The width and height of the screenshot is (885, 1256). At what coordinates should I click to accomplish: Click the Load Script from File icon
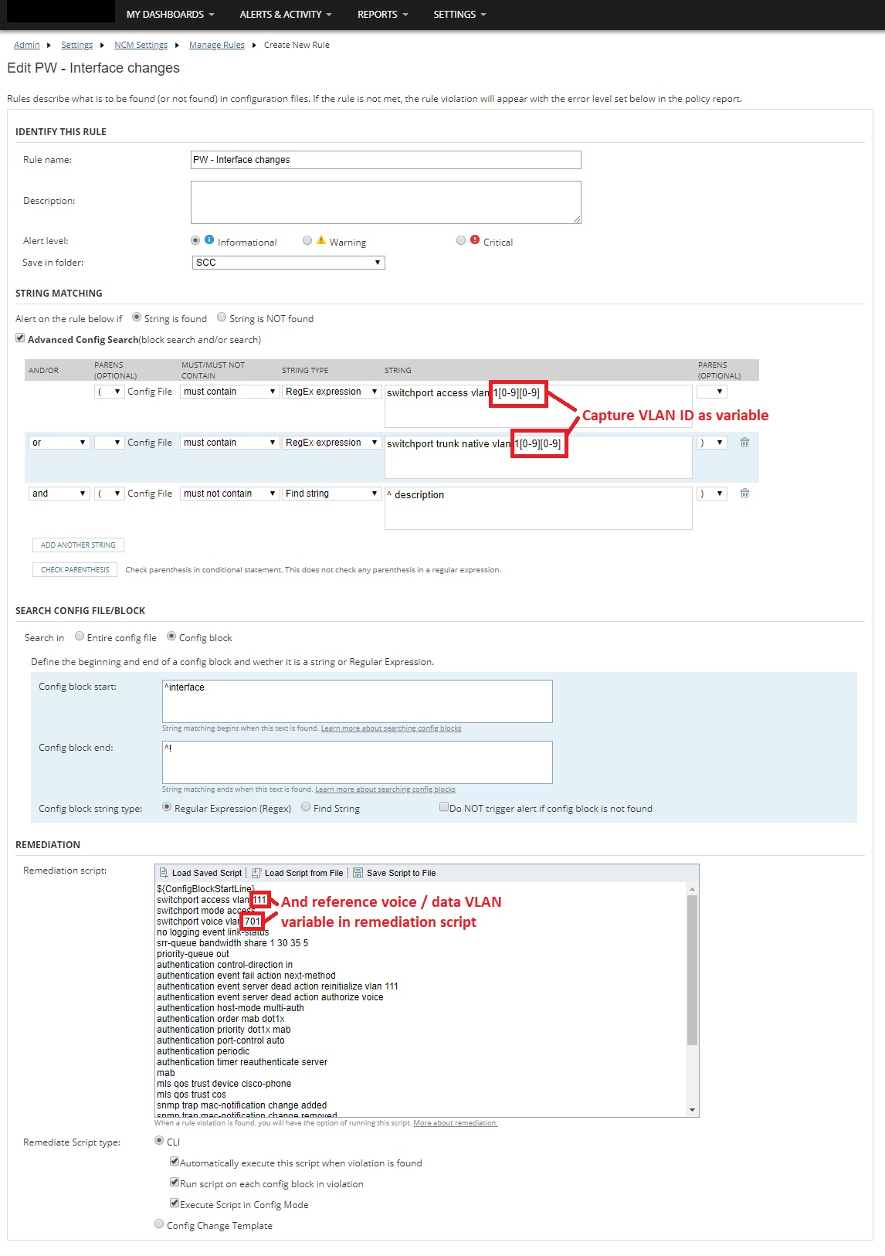pyautogui.click(x=257, y=873)
